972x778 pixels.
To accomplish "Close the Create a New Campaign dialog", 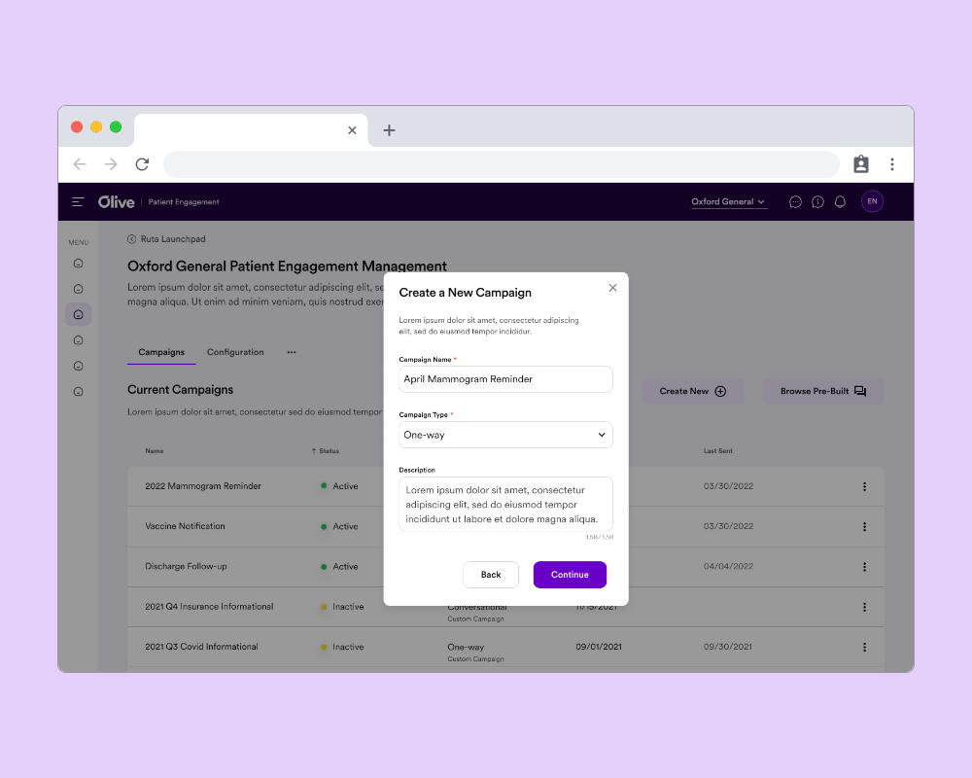I will [612, 288].
